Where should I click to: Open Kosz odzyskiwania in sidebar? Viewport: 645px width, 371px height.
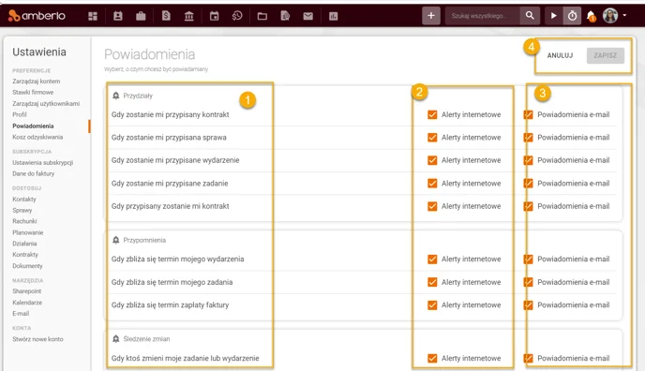pos(37,137)
